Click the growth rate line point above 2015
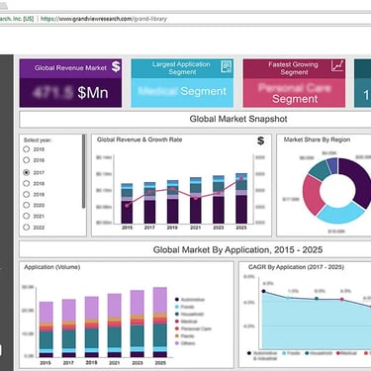 pyautogui.click(x=127, y=206)
